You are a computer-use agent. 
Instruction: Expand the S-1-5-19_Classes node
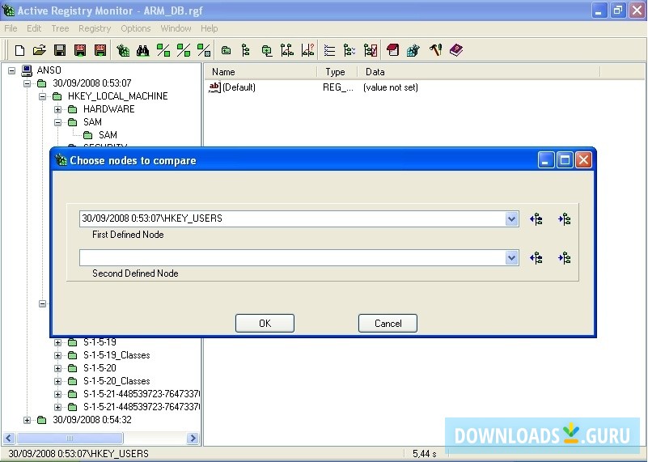point(58,355)
